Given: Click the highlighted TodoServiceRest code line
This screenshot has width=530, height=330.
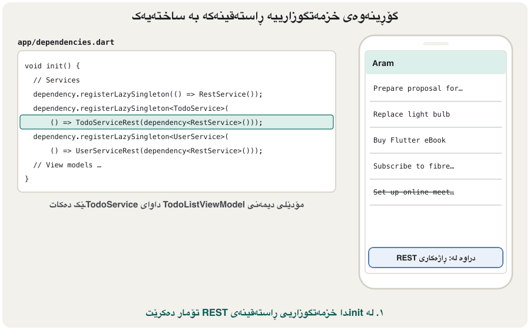Looking at the screenshot, I should [177, 122].
